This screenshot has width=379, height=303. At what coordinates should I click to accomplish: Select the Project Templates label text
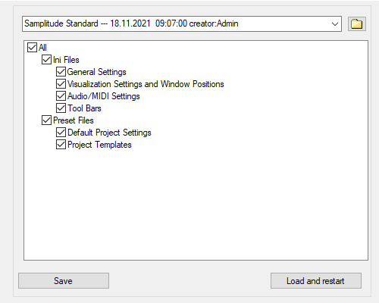(99, 145)
